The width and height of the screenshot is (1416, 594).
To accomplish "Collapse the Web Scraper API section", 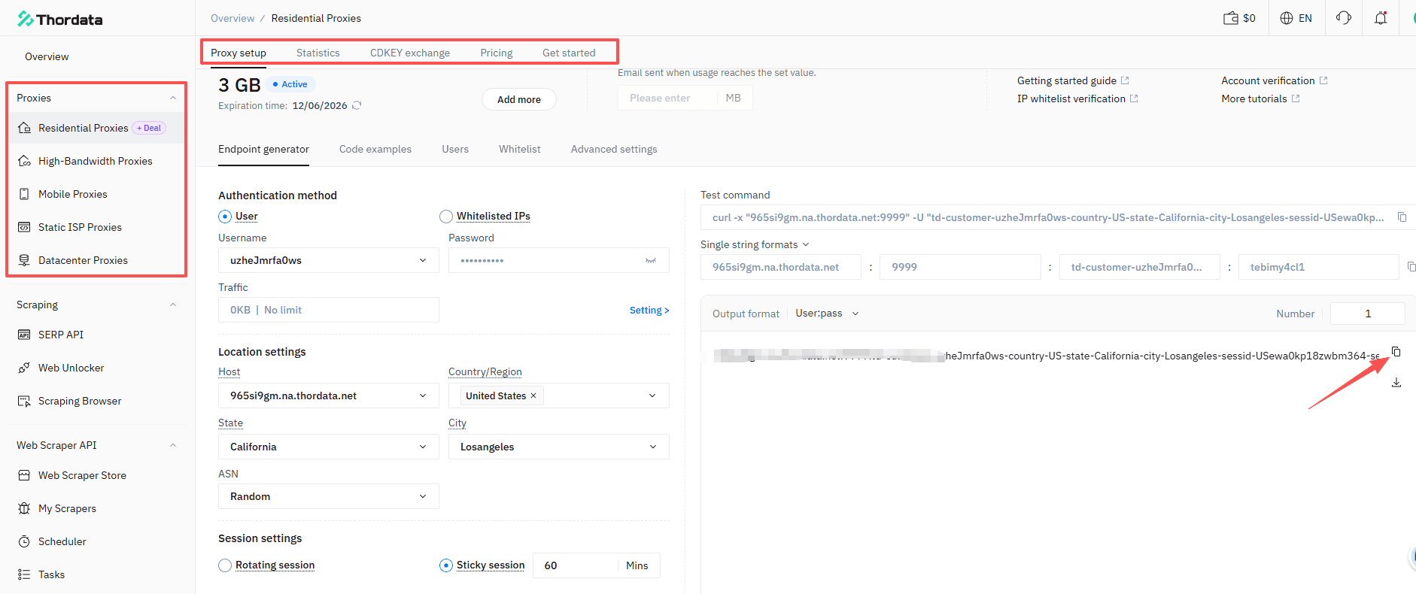I will [173, 445].
